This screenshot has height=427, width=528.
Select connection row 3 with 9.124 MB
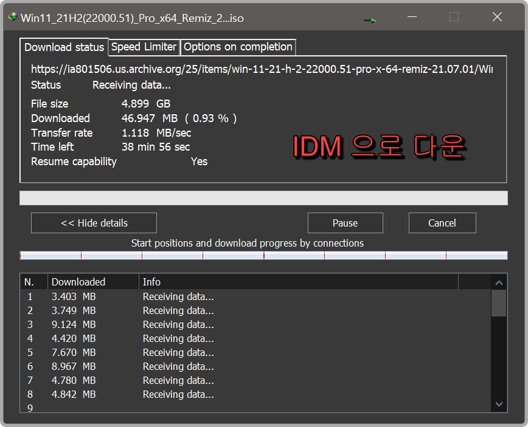pos(255,324)
